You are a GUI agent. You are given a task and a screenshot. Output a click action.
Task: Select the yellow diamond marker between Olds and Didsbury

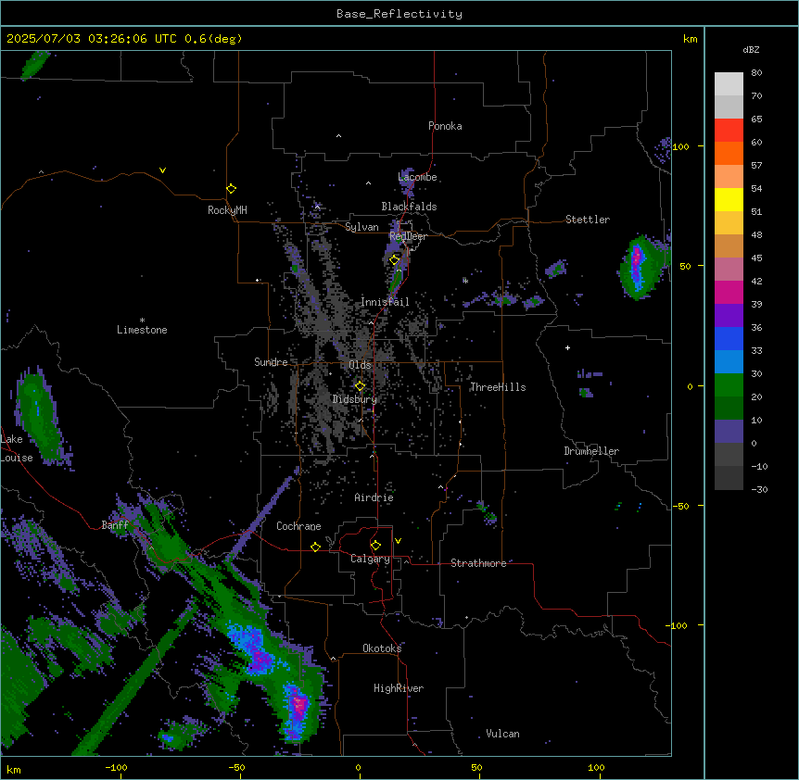(360, 386)
